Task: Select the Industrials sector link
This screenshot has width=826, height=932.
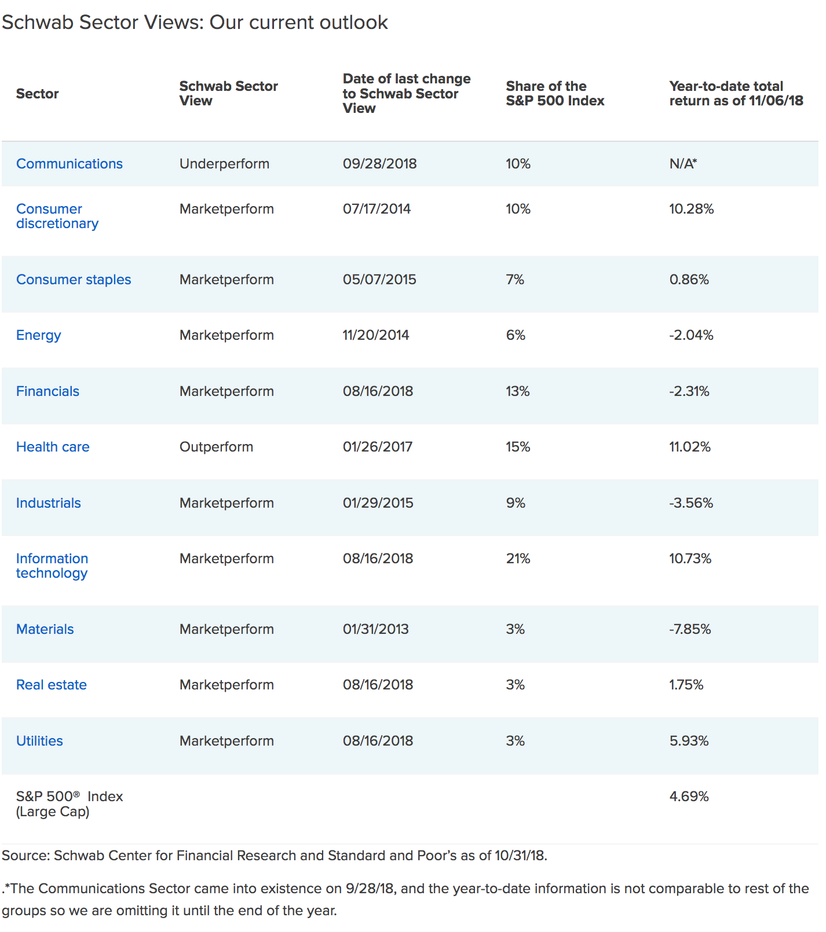Action: [49, 503]
